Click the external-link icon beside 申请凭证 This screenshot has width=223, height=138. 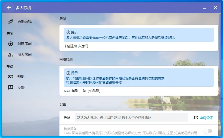pyautogui.click(x=196, y=118)
